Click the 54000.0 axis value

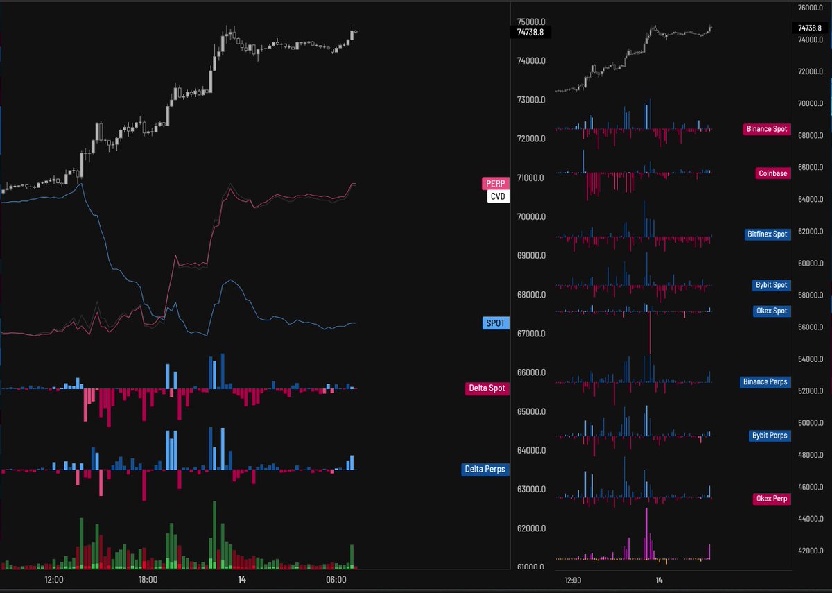pos(812,359)
